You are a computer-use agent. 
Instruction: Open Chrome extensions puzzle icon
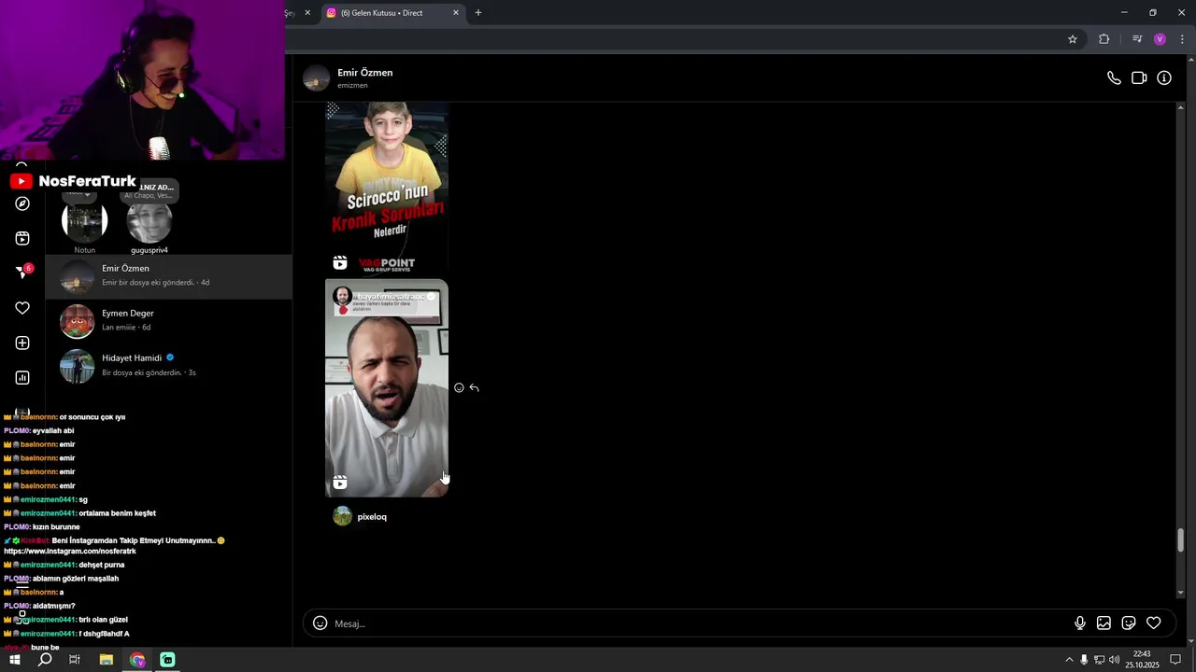(1104, 39)
